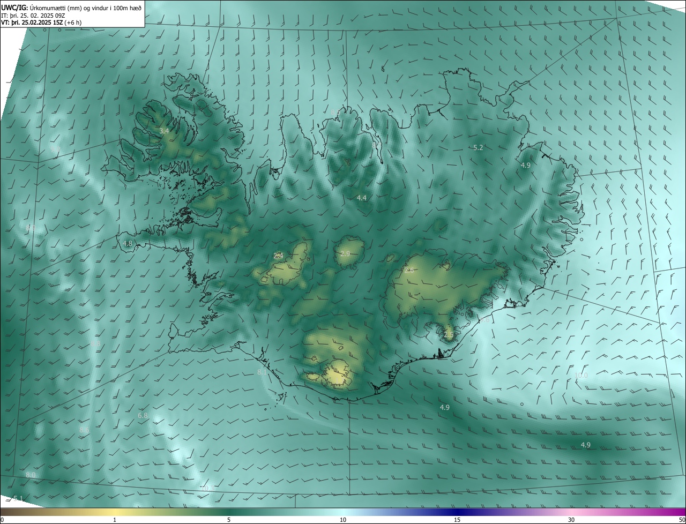Image resolution: width=686 pixels, height=524 pixels.
Task: Click the 0 tick on the colour scale
Action: (x=2, y=520)
